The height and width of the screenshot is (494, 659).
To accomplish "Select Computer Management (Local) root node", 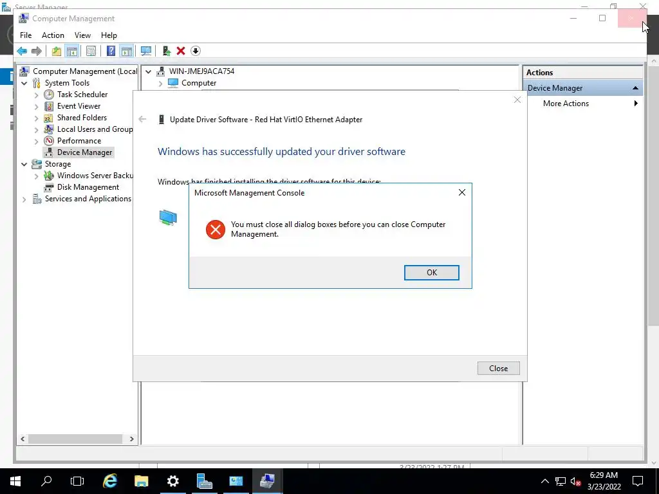I will pyautogui.click(x=85, y=71).
